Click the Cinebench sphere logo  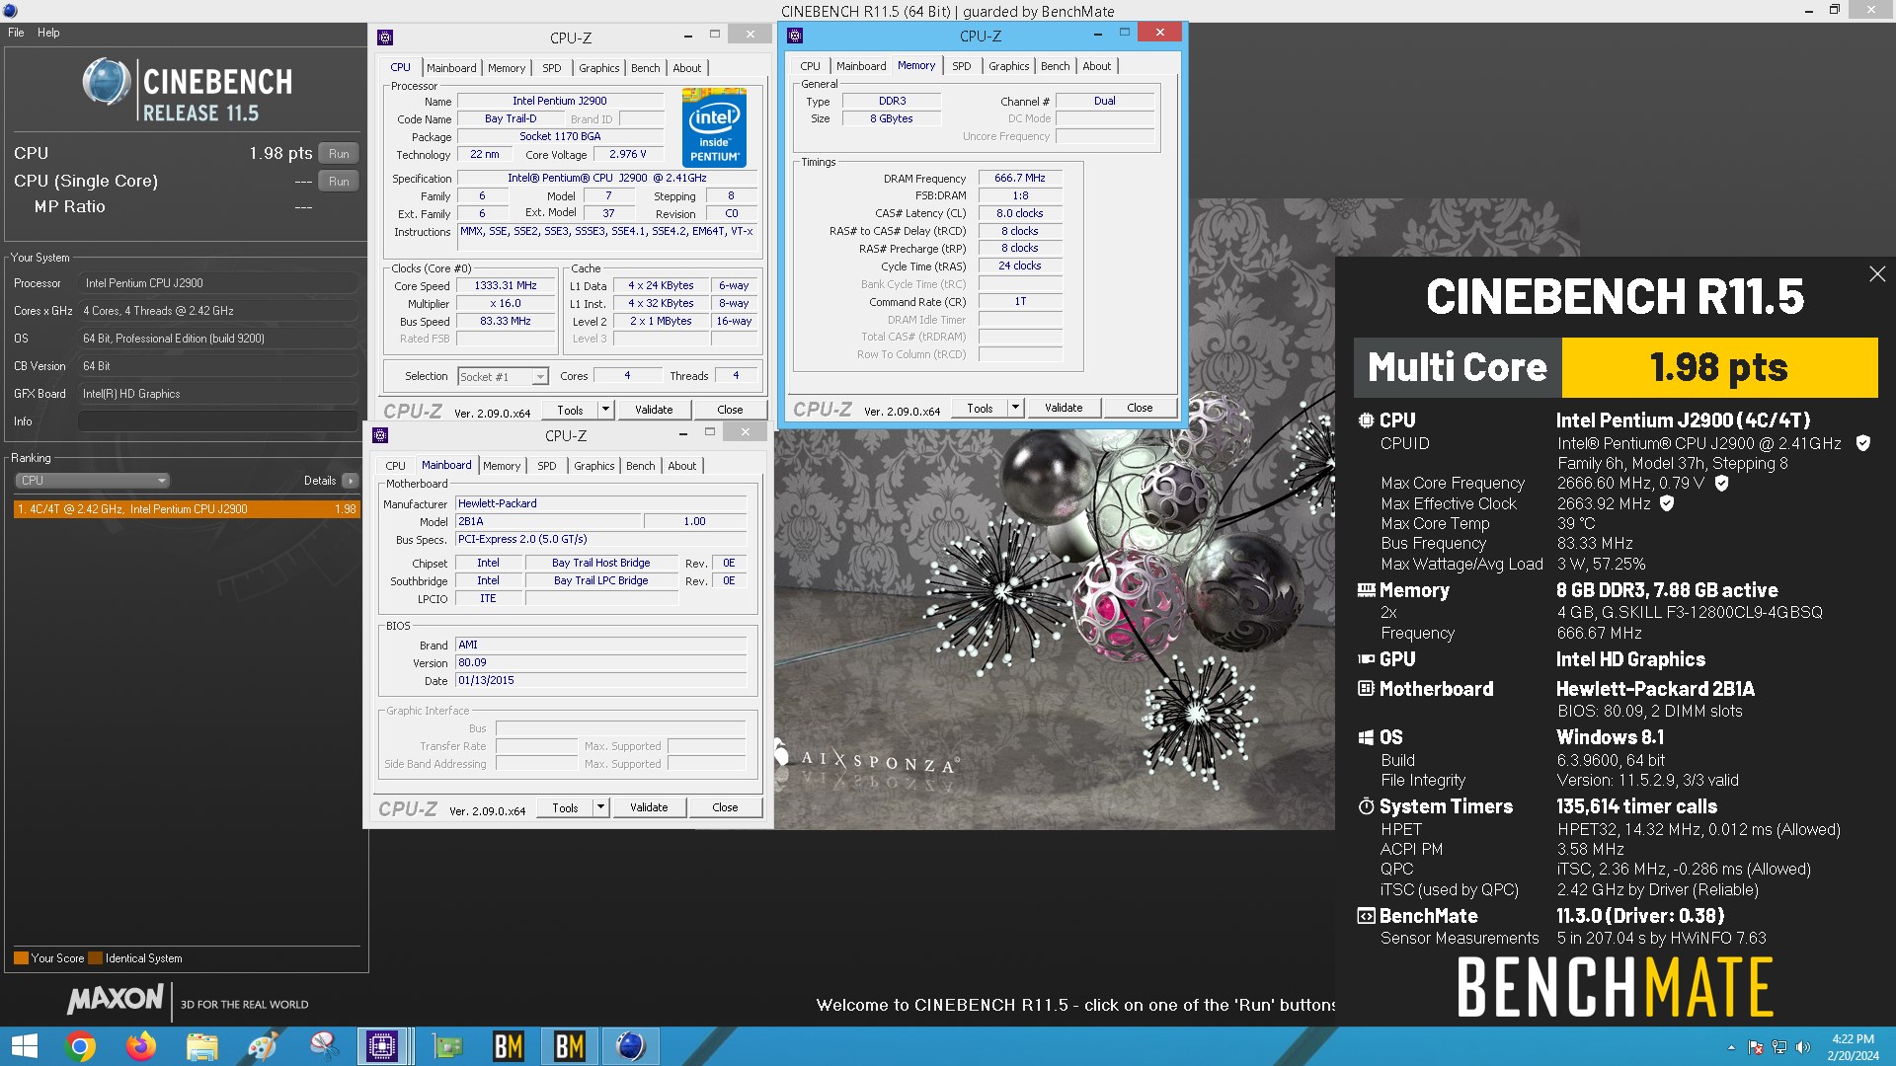(x=107, y=82)
